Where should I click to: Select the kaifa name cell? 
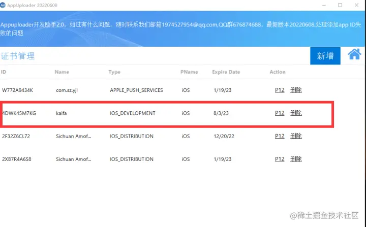pos(62,113)
